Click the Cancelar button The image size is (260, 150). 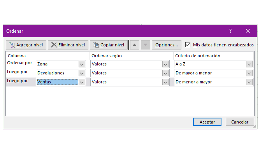pos(240,122)
